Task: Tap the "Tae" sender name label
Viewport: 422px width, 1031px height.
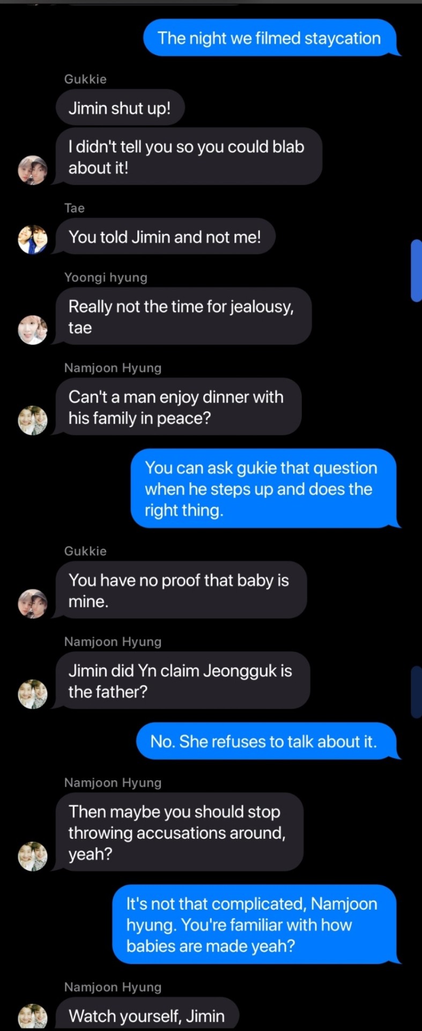Action: click(75, 208)
